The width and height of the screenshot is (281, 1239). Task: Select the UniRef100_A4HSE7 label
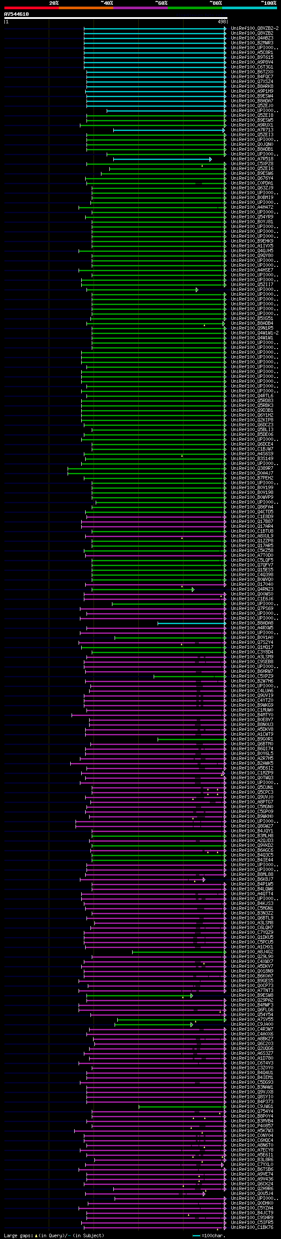[x=252, y=270]
